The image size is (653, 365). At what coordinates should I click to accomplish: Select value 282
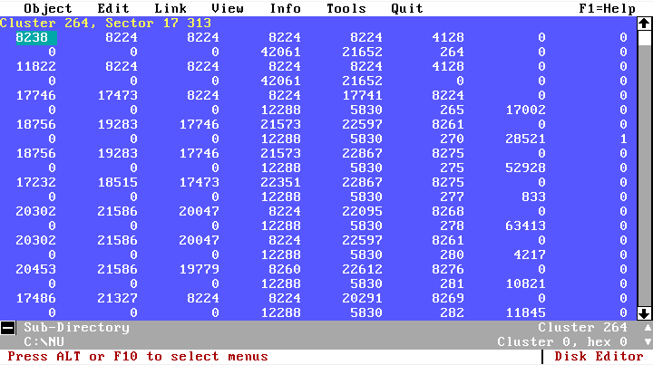click(452, 312)
